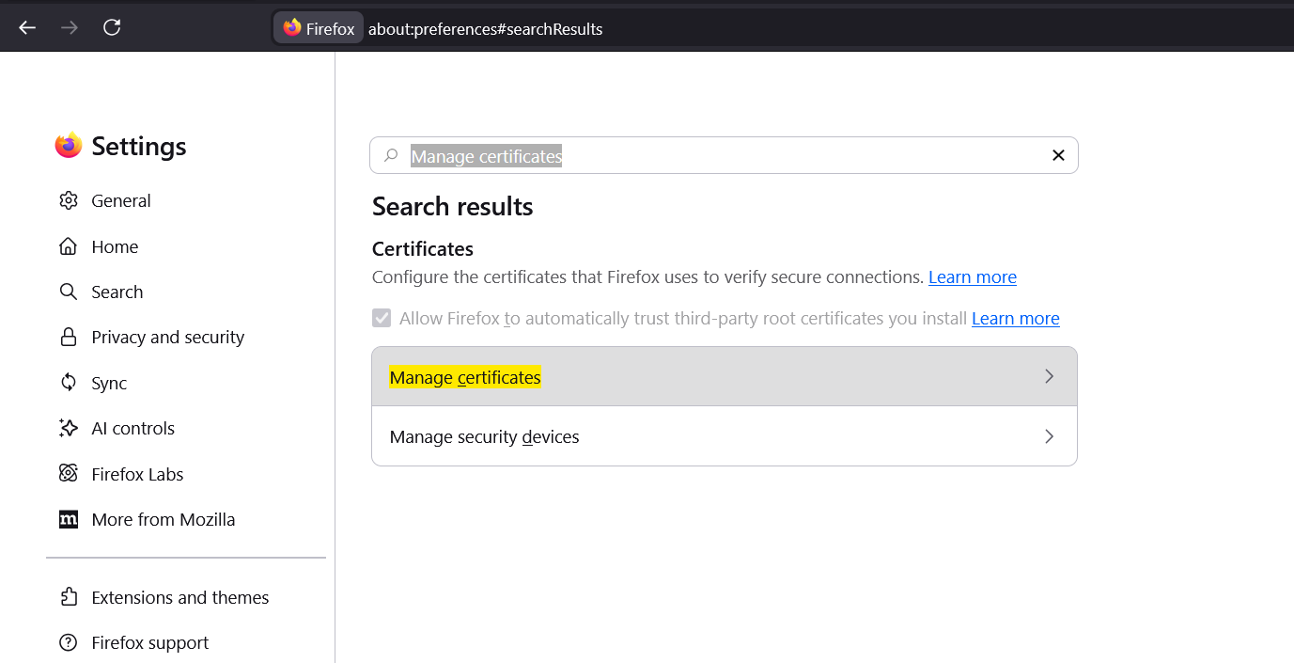
Task: Go to the Sync settings category
Action: pos(109,383)
